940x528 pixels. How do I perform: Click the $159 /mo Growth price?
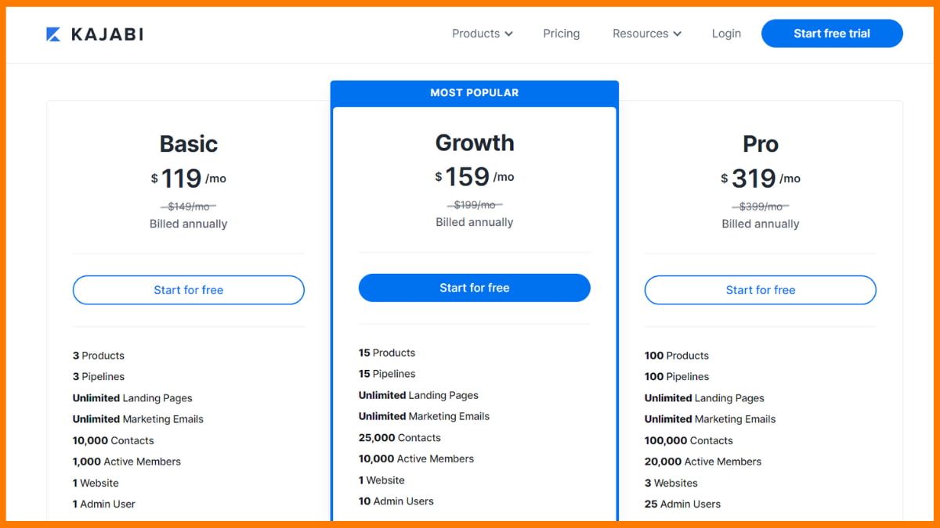pyautogui.click(x=475, y=177)
